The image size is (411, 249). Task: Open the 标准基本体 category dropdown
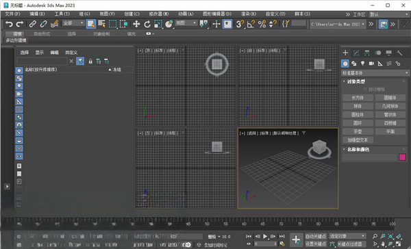[375, 73]
